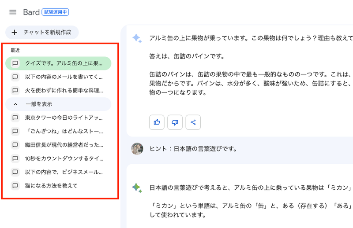The image size is (353, 228).
Task: Click the user avatar photo
Action: coord(137,149)
